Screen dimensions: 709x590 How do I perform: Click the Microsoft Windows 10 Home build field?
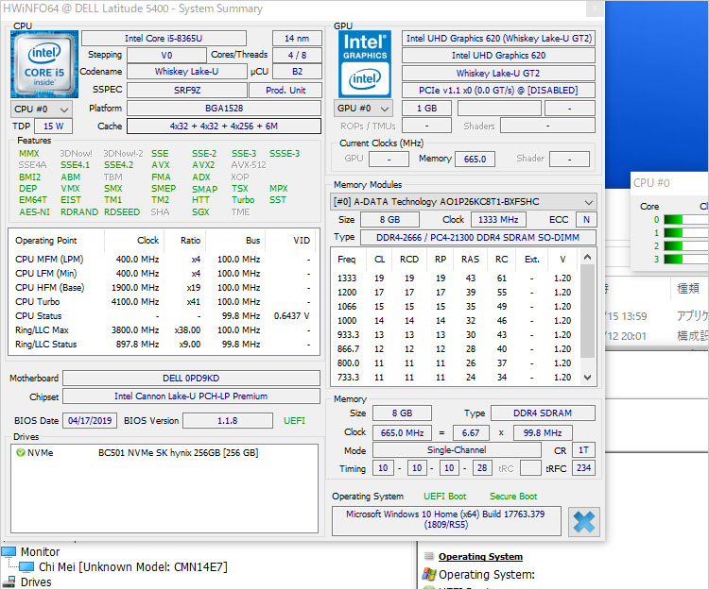click(446, 520)
